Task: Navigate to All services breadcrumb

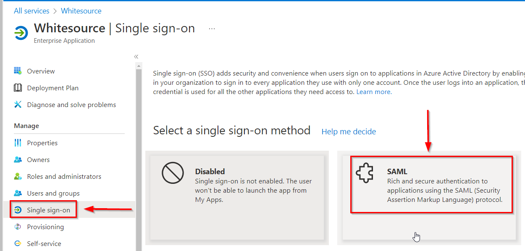Action: pyautogui.click(x=31, y=11)
